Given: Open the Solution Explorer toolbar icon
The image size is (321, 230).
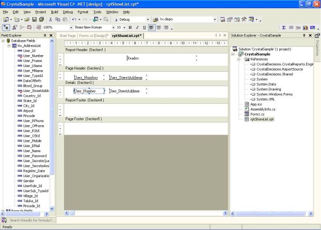Looking at the screenshot, I should pyautogui.click(x=223, y=19).
